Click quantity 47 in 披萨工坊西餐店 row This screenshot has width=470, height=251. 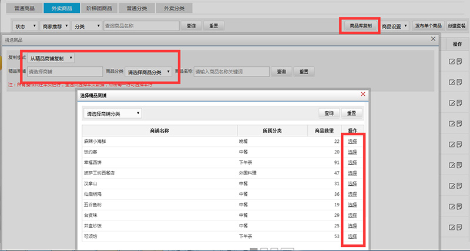click(337, 173)
